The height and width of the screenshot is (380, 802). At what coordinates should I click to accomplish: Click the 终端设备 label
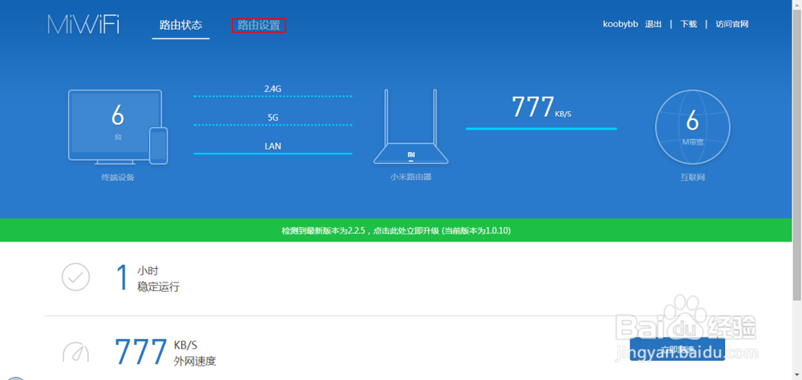(118, 178)
